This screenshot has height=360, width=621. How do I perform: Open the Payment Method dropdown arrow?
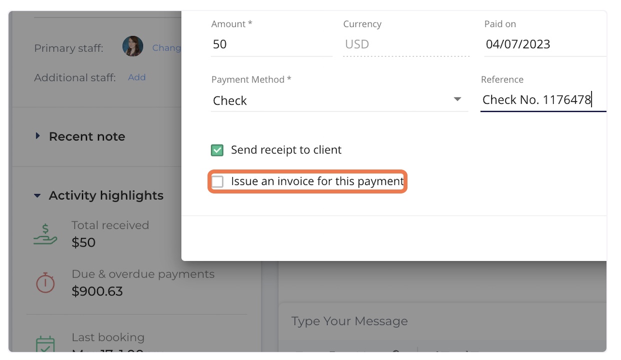457,99
